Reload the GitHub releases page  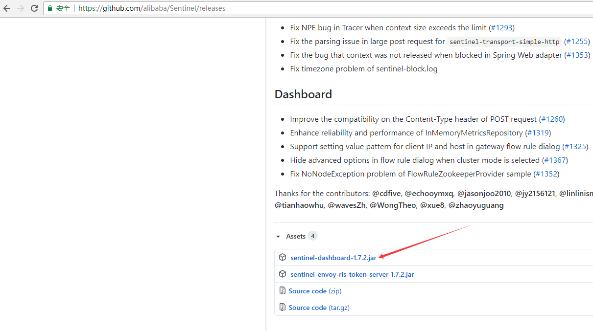click(x=34, y=8)
